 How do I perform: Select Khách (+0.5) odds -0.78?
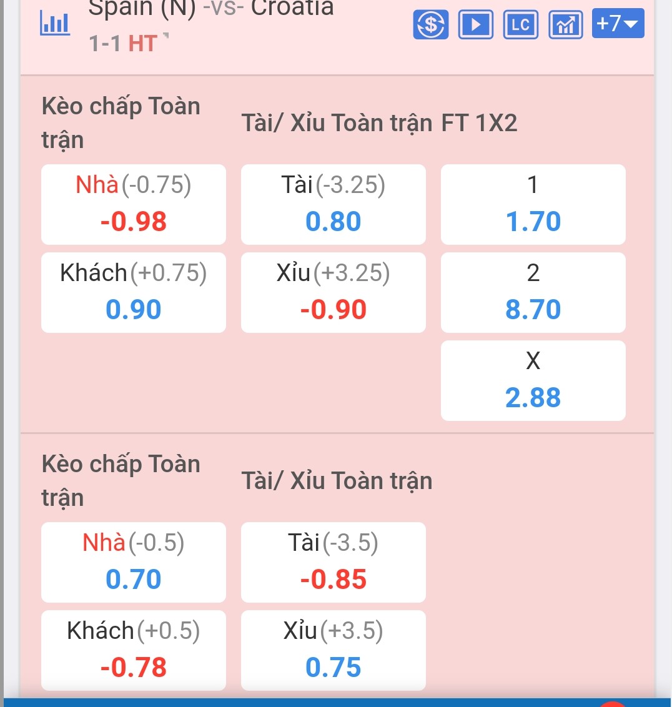coord(134,650)
